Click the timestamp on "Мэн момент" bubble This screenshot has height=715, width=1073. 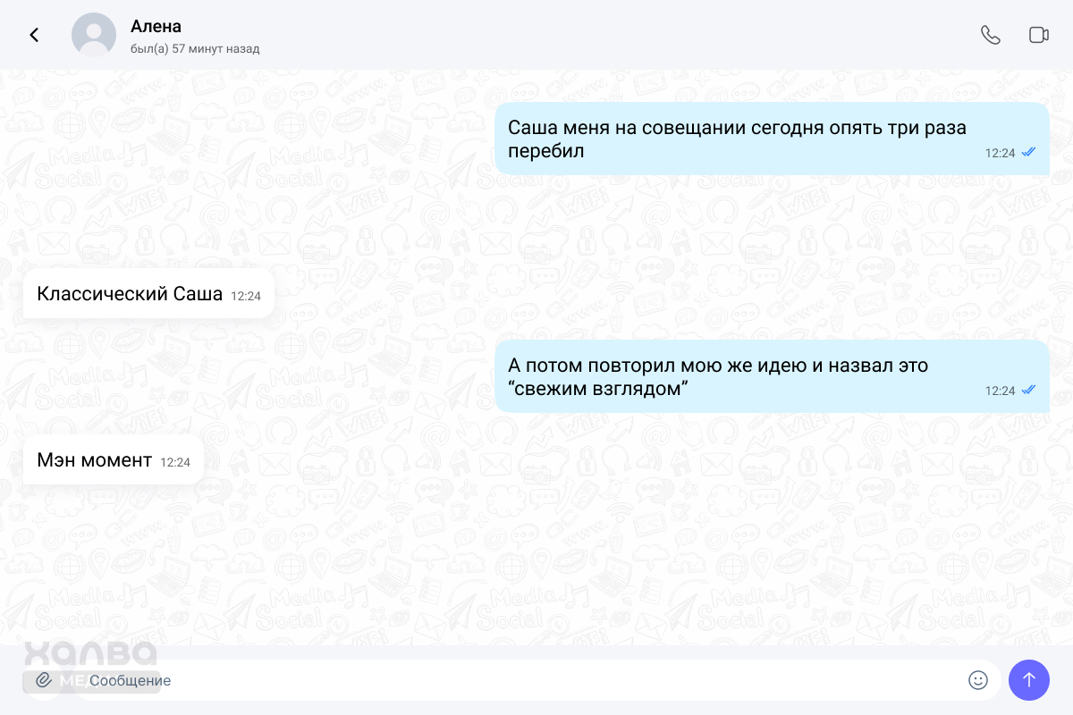click(x=175, y=463)
